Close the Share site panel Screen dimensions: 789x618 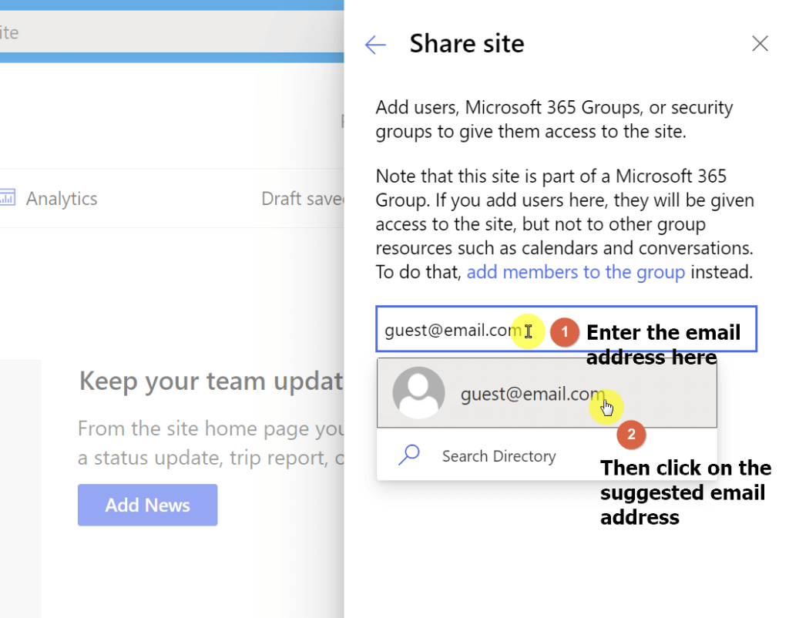(x=760, y=44)
